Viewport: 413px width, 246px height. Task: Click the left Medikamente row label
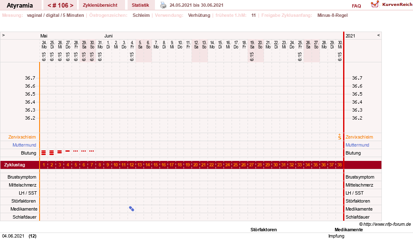(24, 209)
